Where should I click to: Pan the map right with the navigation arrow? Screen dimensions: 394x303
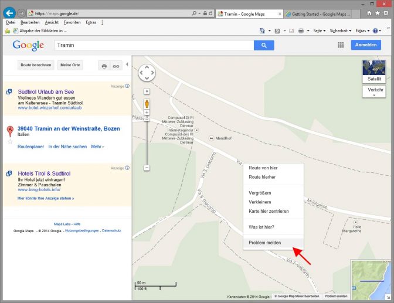point(152,73)
